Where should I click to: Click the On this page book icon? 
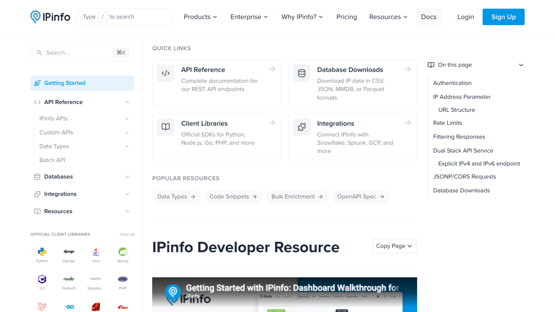click(431, 65)
